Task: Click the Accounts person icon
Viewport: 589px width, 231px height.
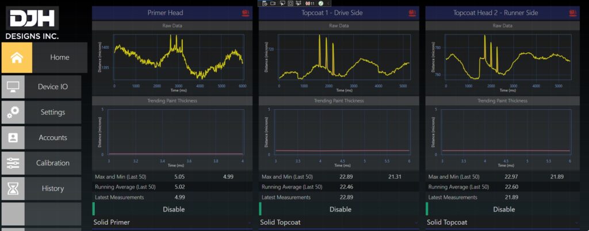Action: [x=13, y=137]
